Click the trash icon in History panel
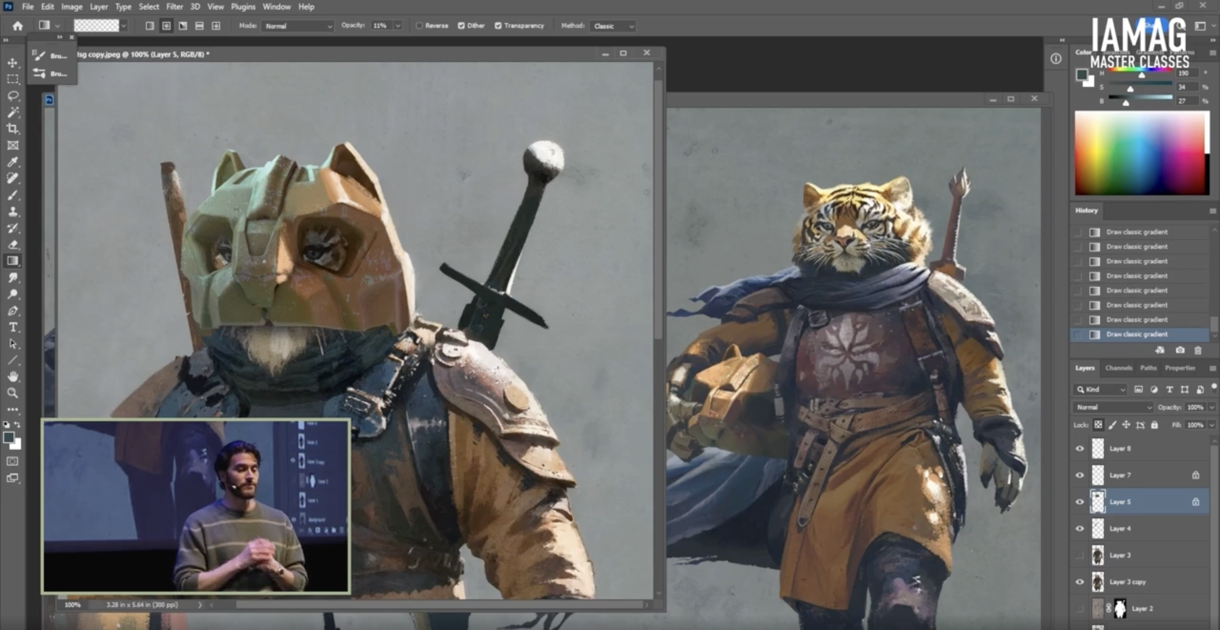Screen dimensions: 1220x630 (1198, 350)
